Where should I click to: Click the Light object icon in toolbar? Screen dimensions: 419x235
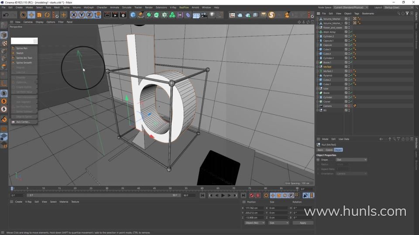(212, 15)
